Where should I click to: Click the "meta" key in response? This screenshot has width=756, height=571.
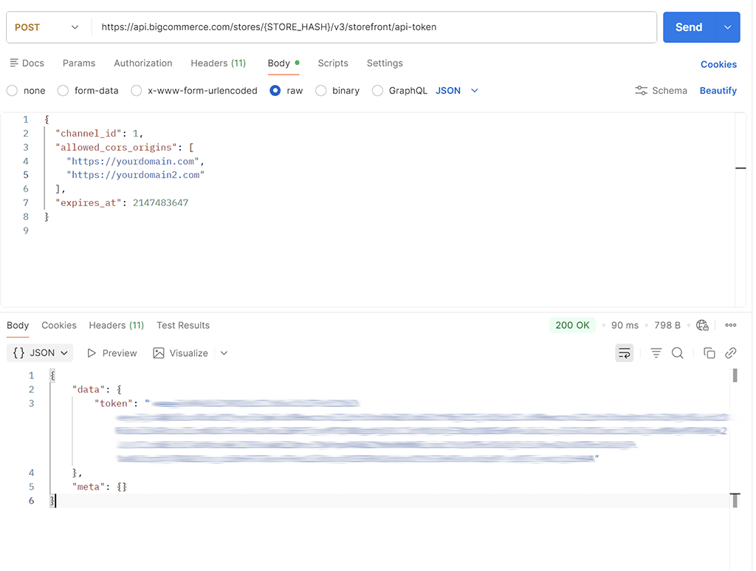[89, 487]
